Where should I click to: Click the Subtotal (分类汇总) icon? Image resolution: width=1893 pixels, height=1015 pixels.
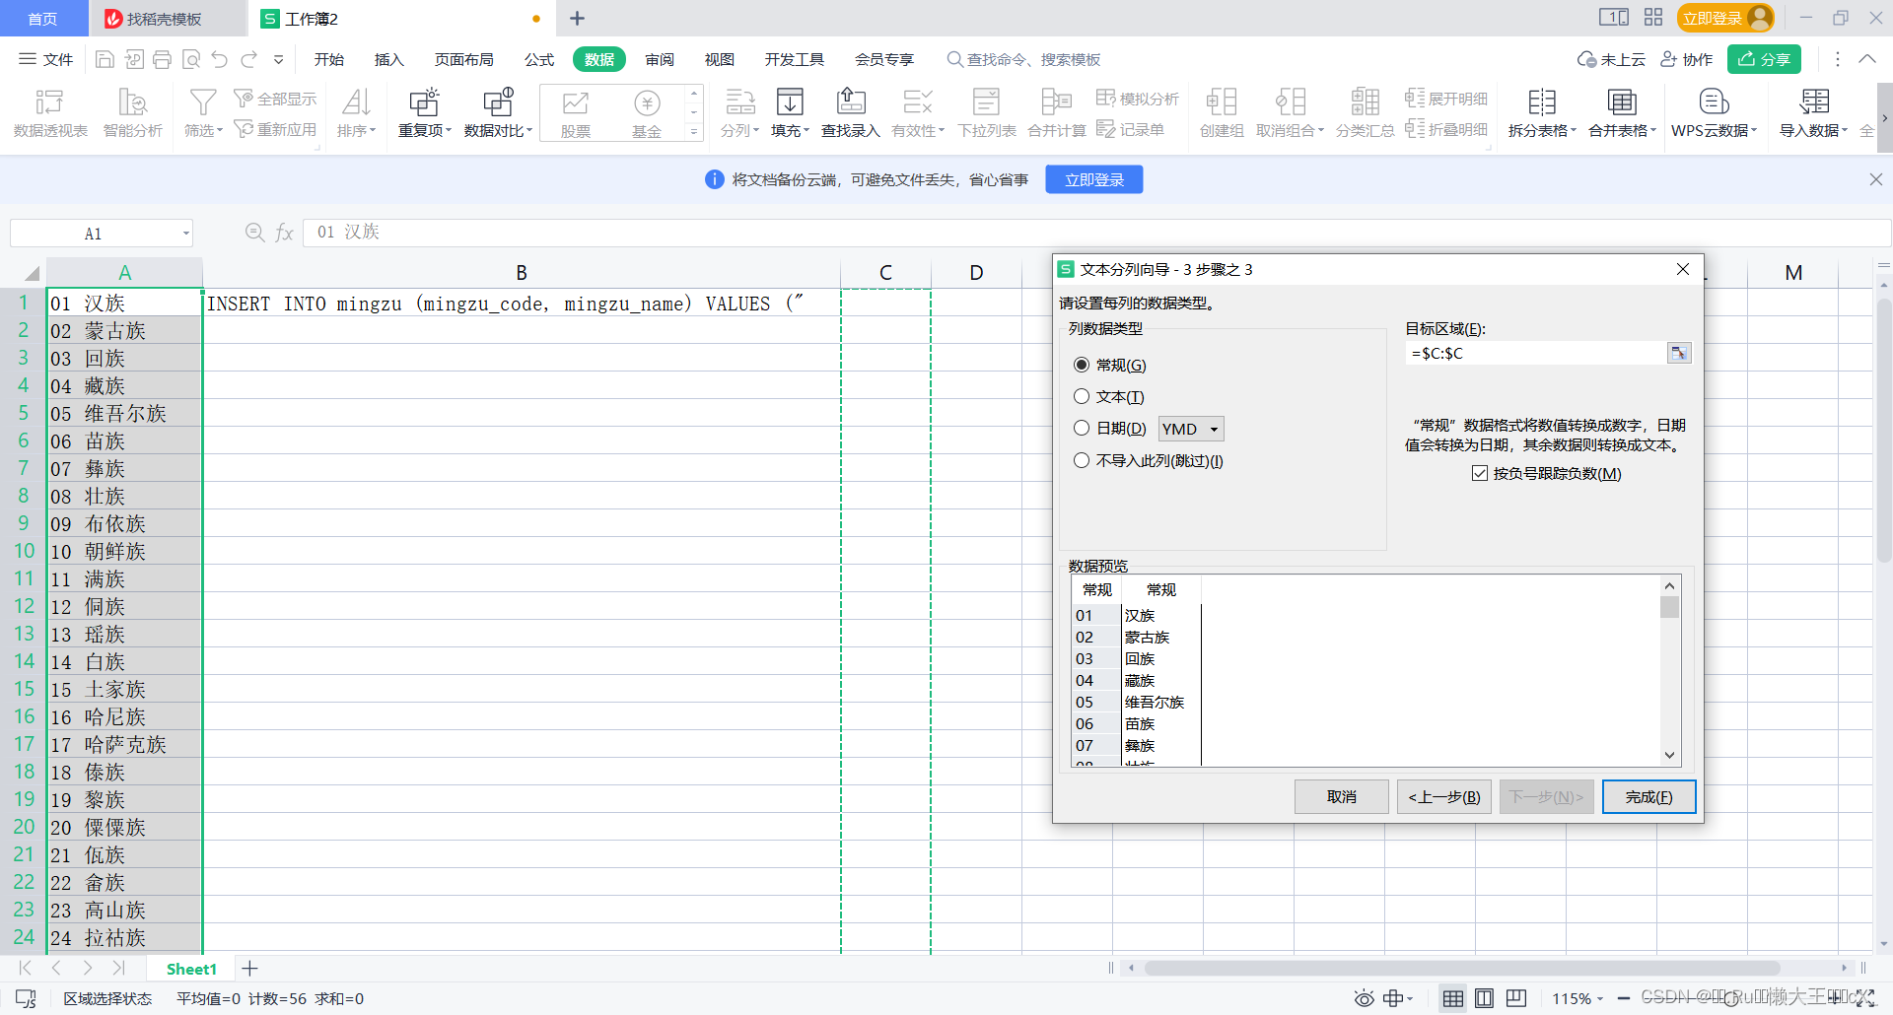[1365, 102]
